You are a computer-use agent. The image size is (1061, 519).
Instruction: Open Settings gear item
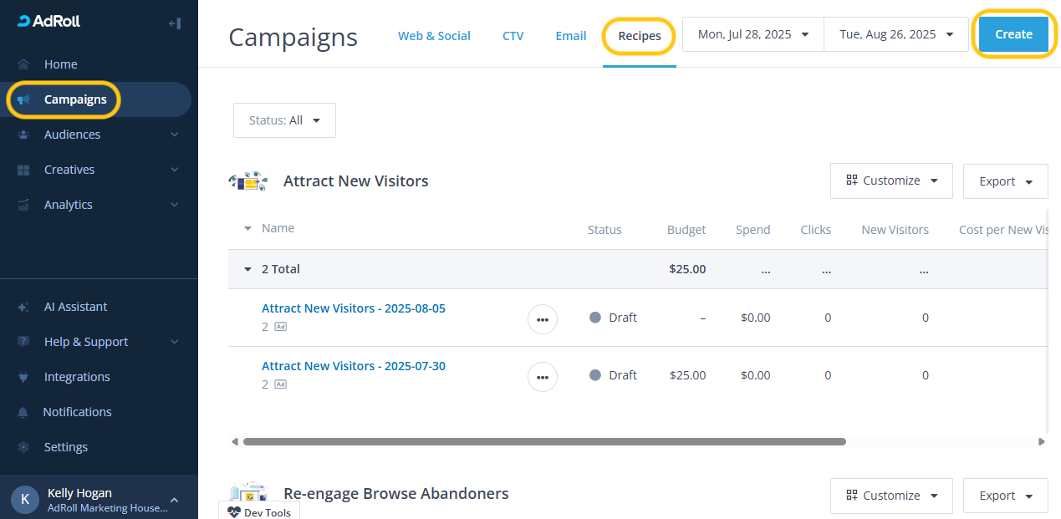[x=65, y=447]
